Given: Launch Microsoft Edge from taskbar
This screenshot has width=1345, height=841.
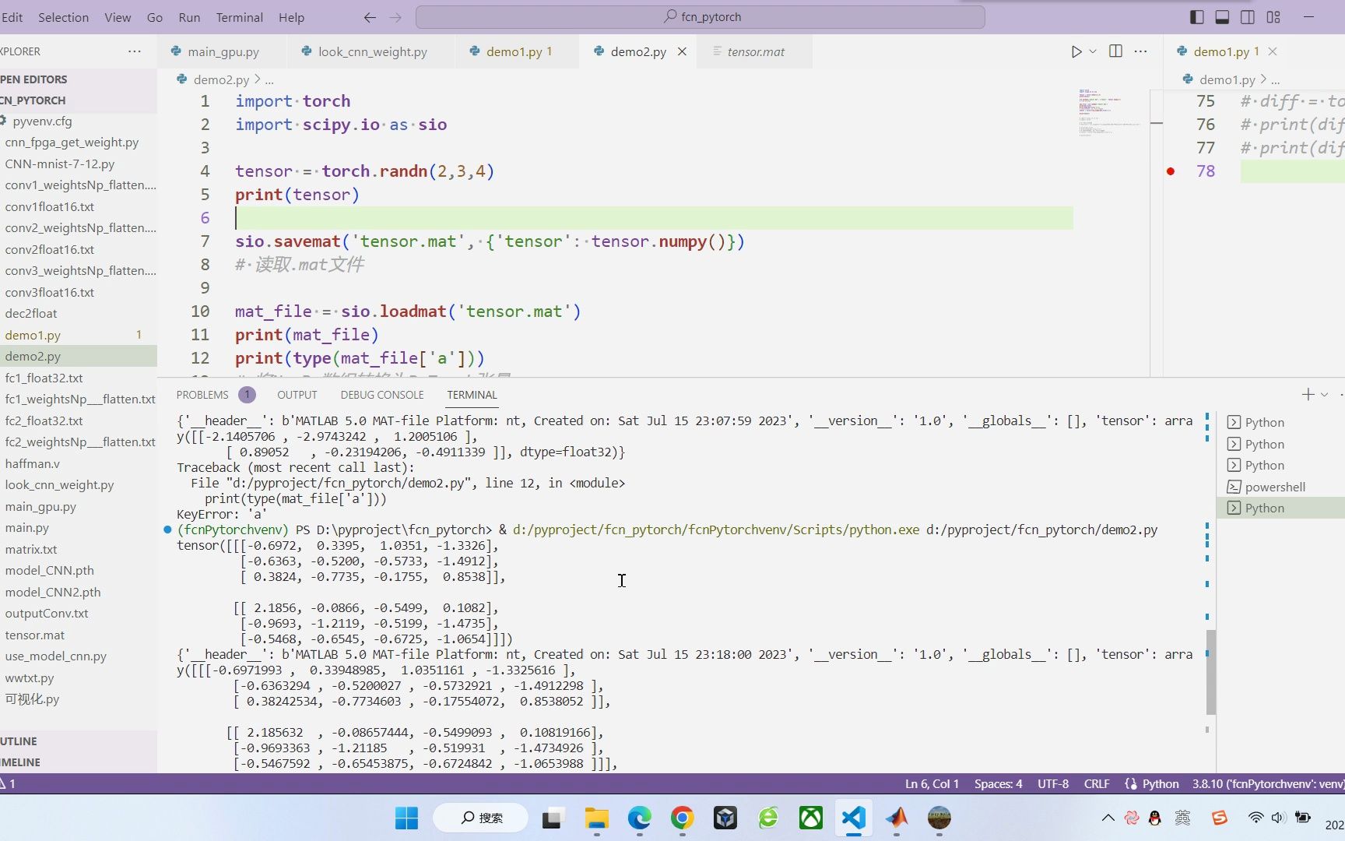Looking at the screenshot, I should [640, 818].
